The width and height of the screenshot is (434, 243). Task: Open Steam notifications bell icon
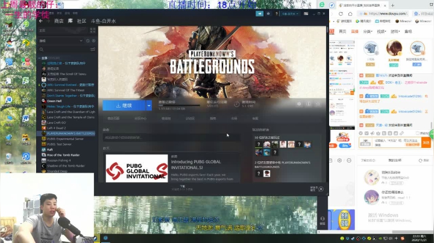pos(268,13)
